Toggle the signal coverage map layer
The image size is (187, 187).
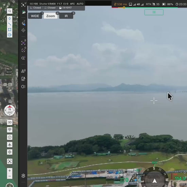[x=10, y=130]
